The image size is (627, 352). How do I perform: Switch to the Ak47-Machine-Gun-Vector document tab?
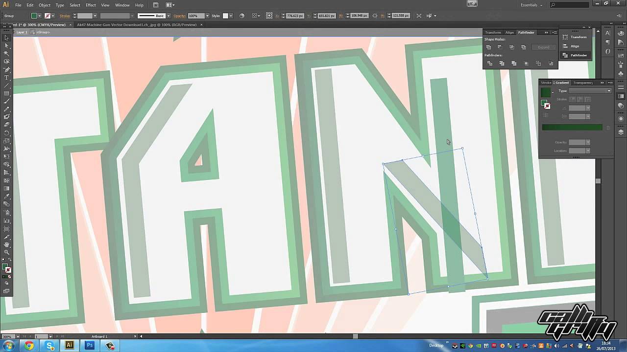point(137,24)
